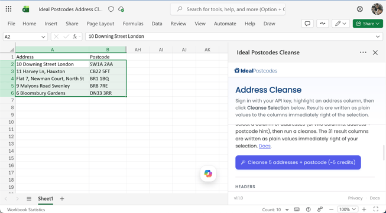The width and height of the screenshot is (386, 213).
Task: Zoom out with the minus button
Action: click(332, 209)
